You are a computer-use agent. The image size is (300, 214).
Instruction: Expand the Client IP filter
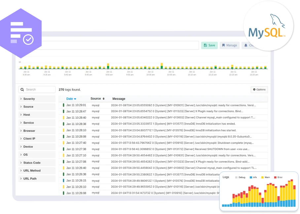pos(37,138)
